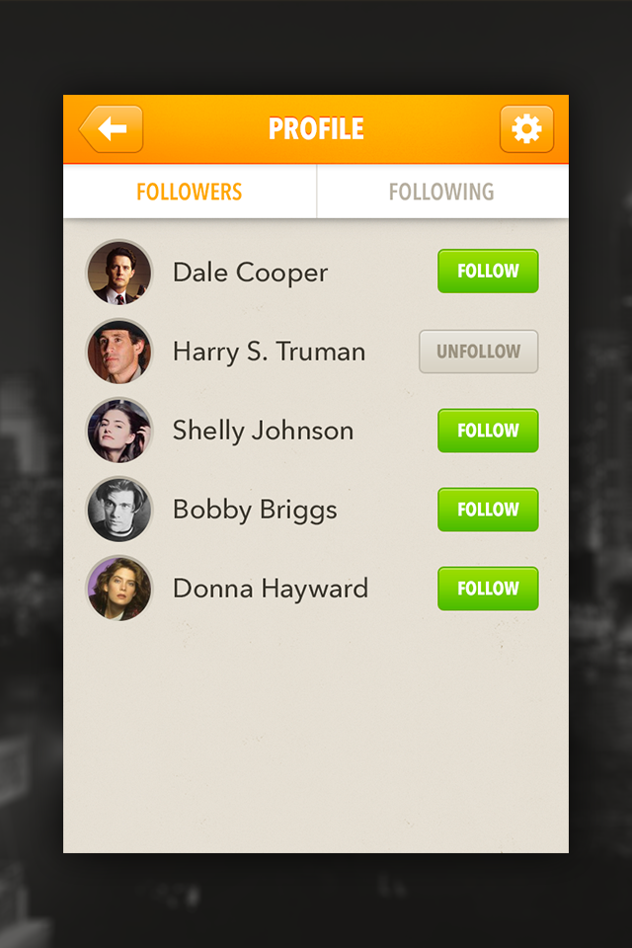This screenshot has height=948, width=632.
Task: Select the Bobby Briggs name
Action: point(255,511)
